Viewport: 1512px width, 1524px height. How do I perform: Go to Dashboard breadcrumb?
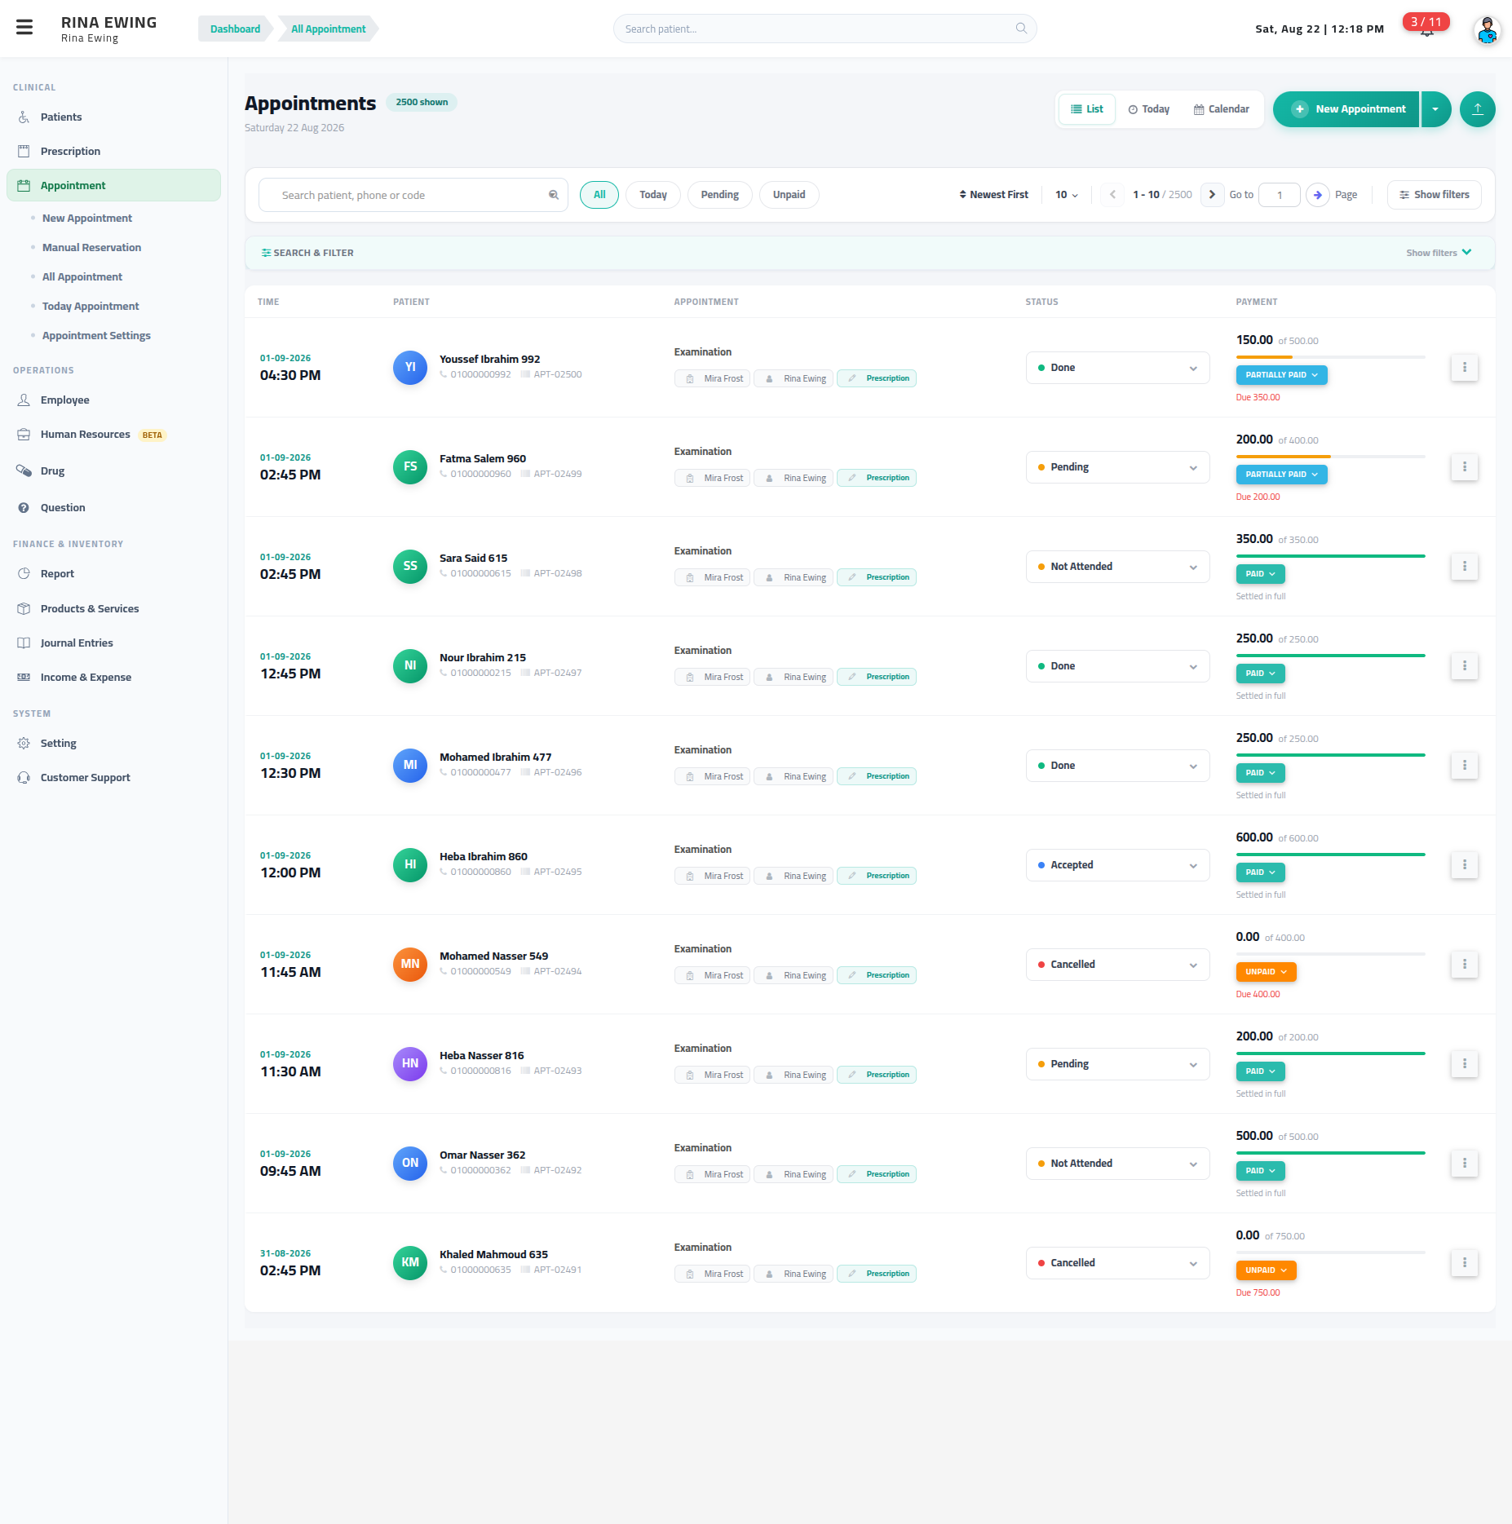tap(235, 29)
